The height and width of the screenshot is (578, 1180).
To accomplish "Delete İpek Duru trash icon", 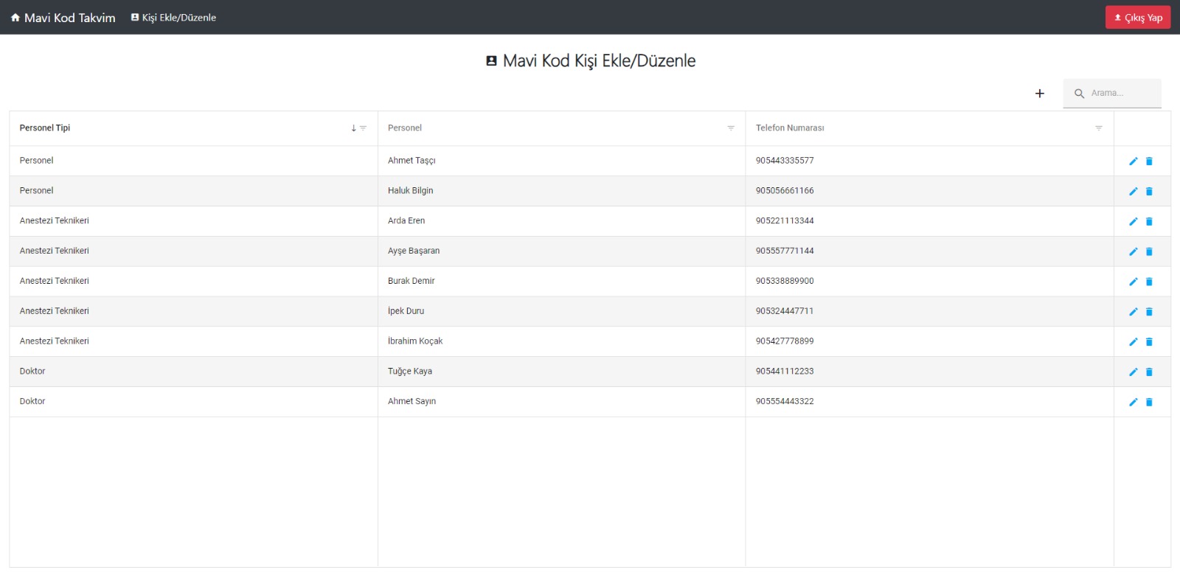I will tap(1149, 312).
